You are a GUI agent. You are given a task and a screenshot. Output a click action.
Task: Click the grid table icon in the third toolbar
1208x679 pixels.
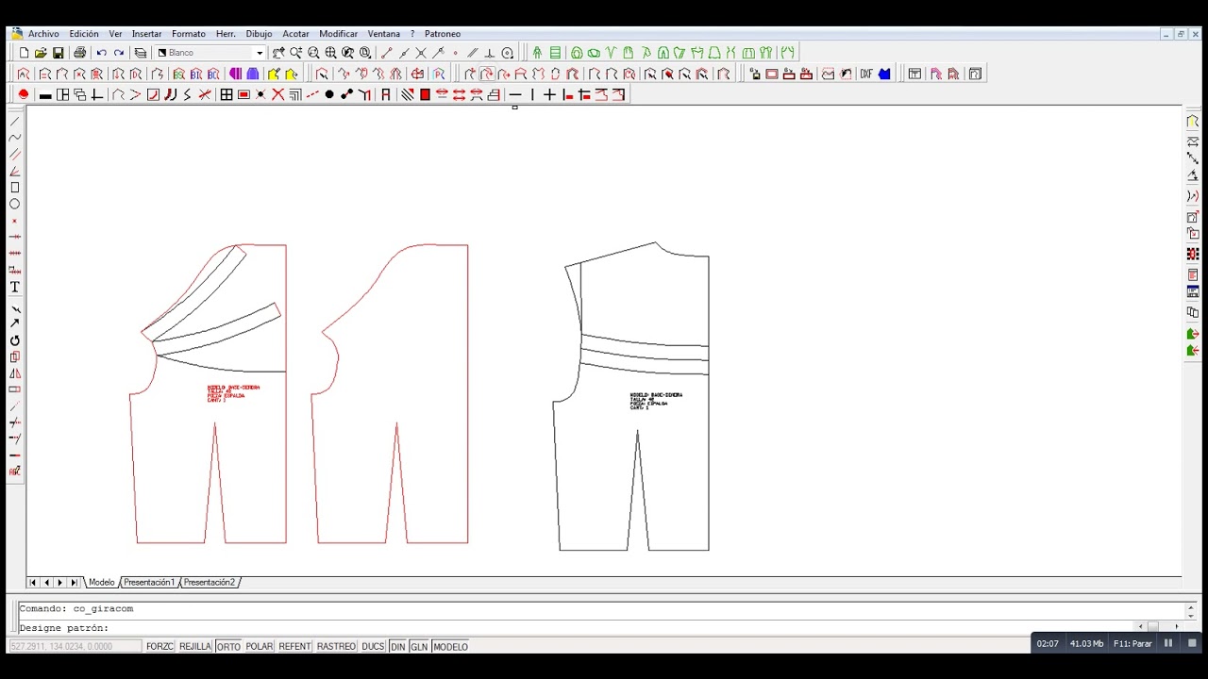click(x=226, y=94)
